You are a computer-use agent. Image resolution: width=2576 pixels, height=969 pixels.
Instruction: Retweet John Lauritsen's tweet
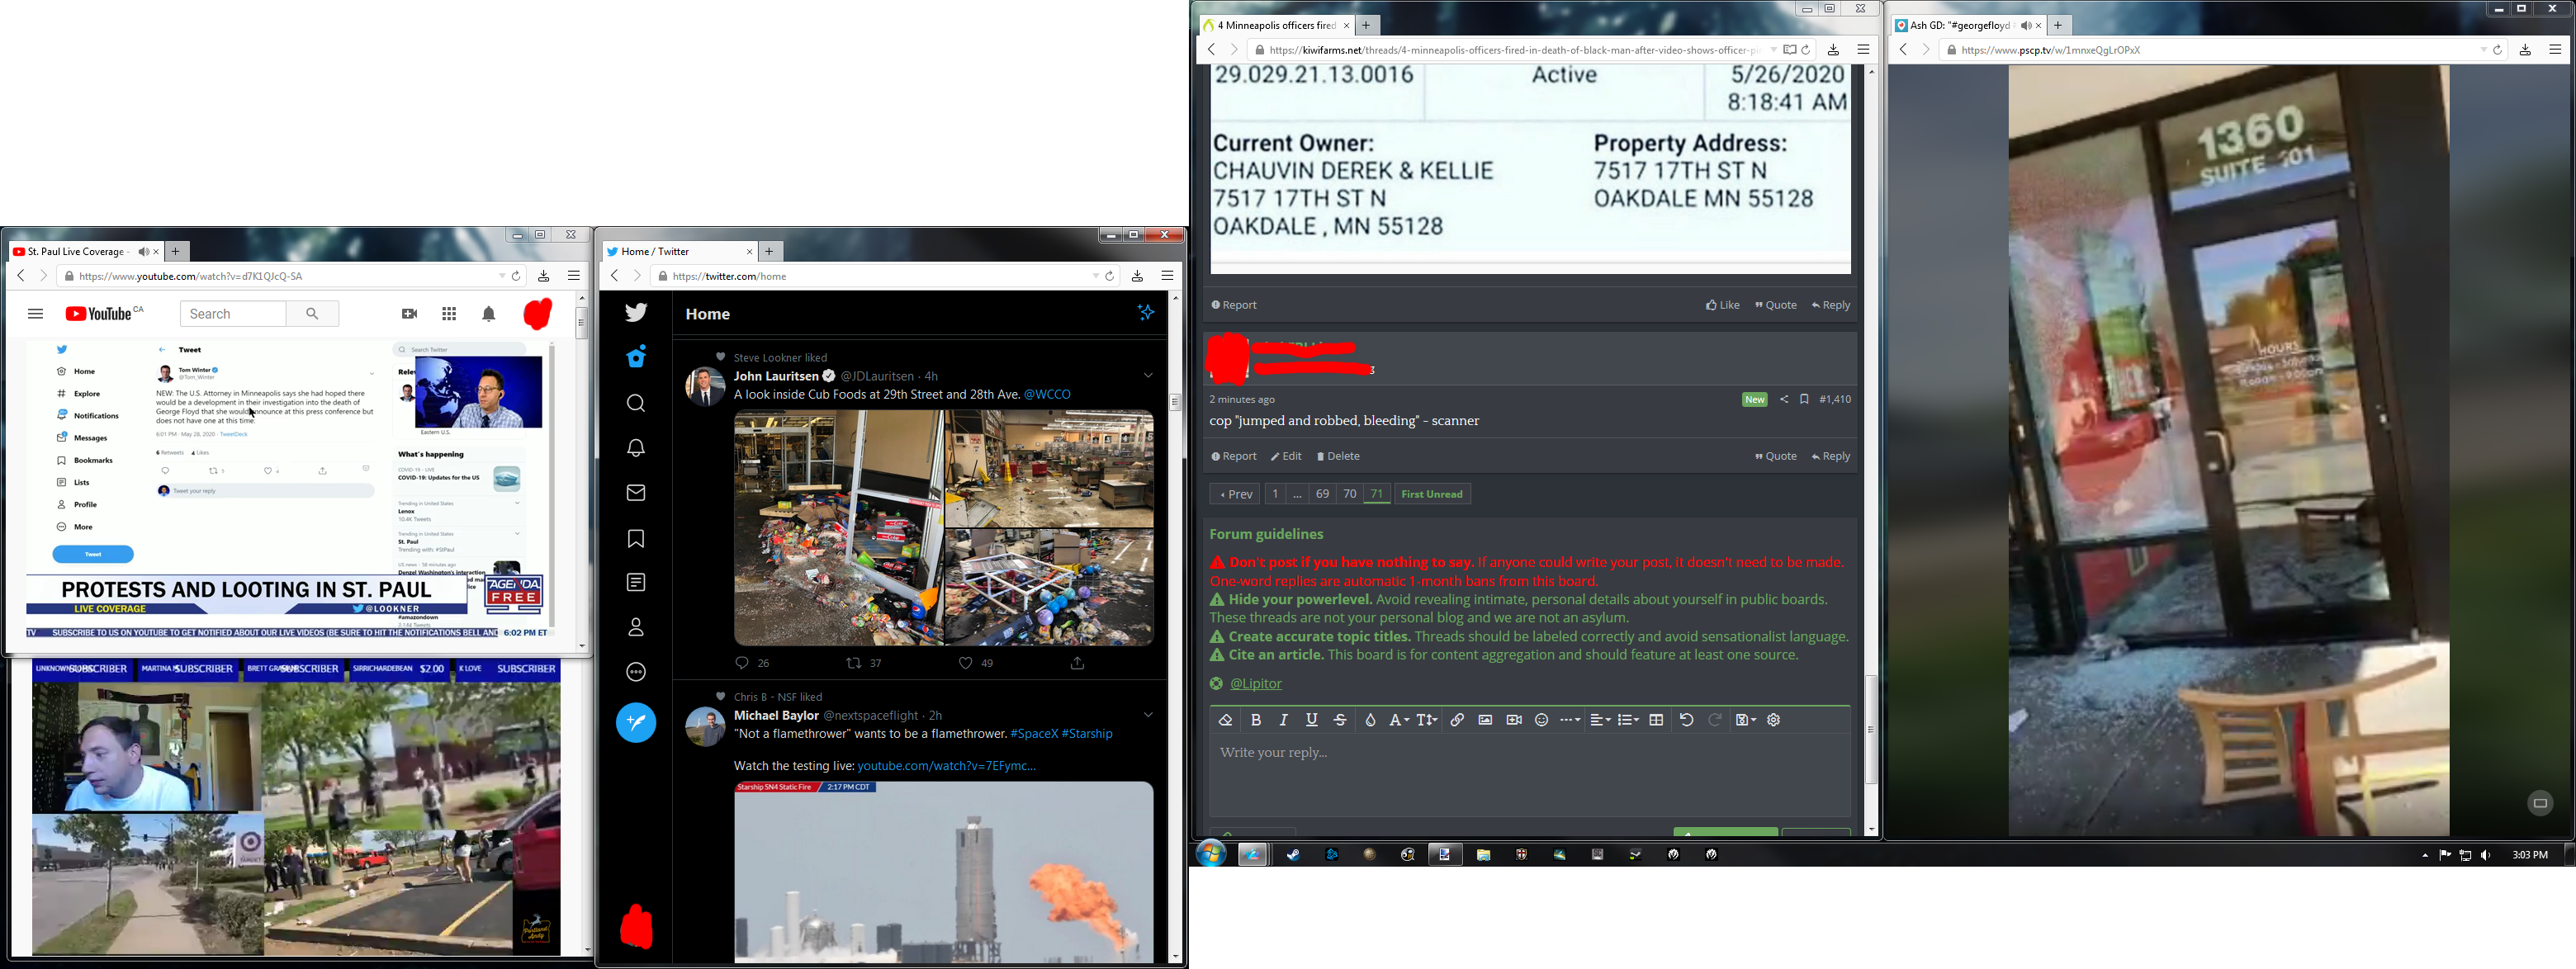pos(854,663)
